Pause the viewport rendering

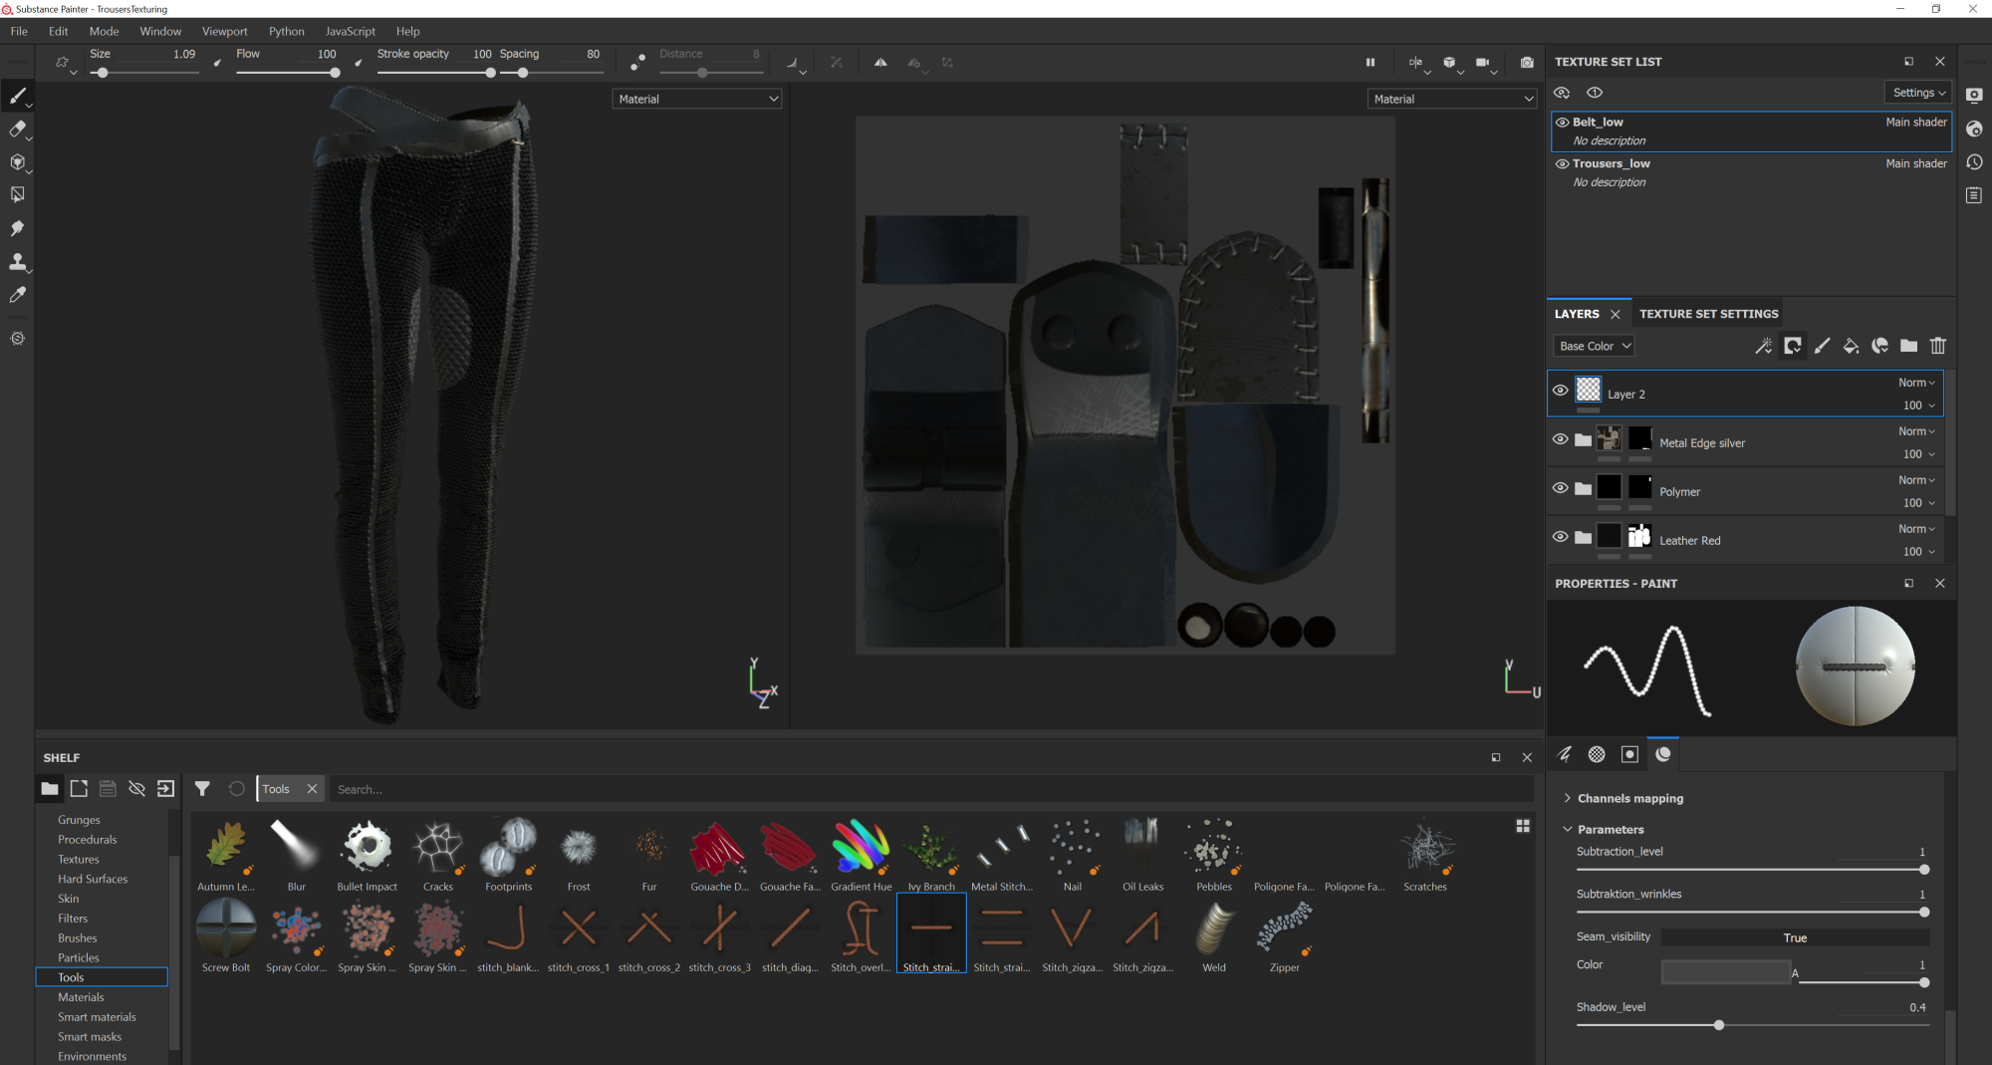(x=1370, y=62)
